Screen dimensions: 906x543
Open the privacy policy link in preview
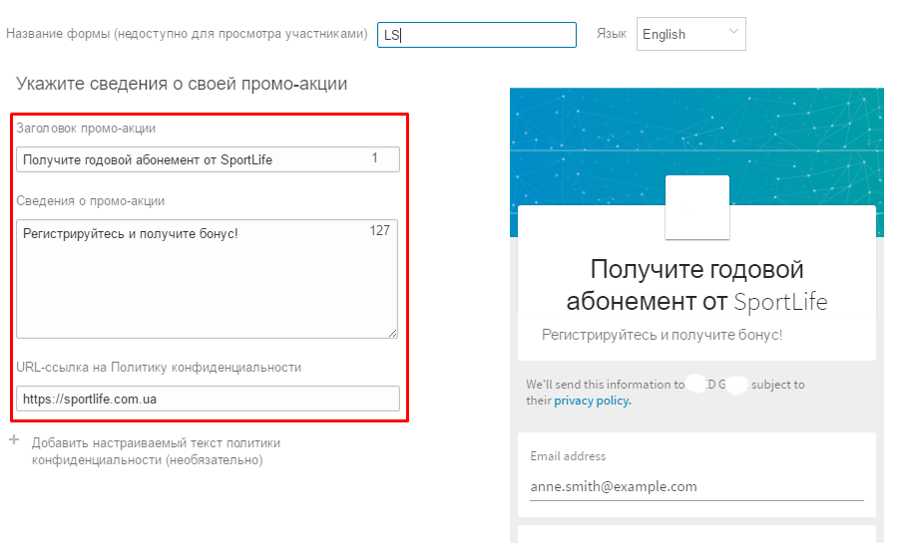[x=593, y=401]
